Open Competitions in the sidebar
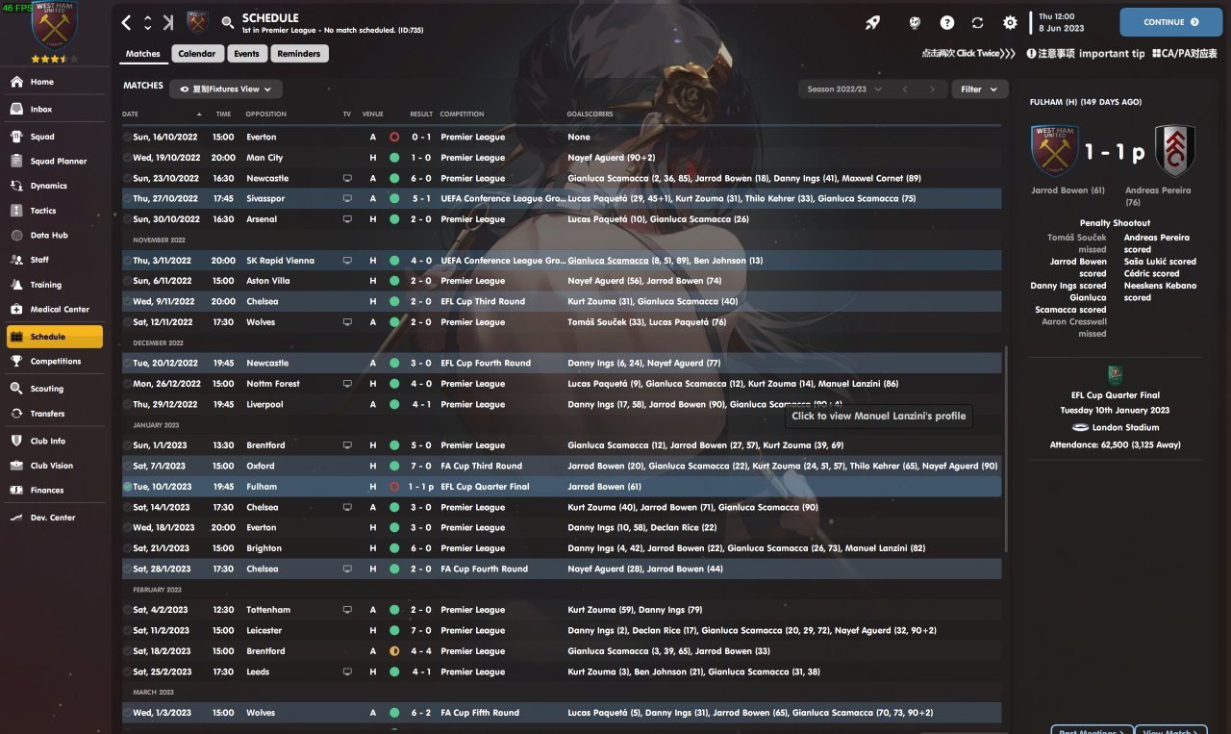Image resolution: width=1231 pixels, height=734 pixels. 53,362
